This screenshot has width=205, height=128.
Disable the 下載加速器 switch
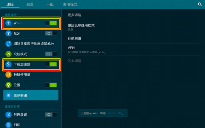click(x=51, y=64)
